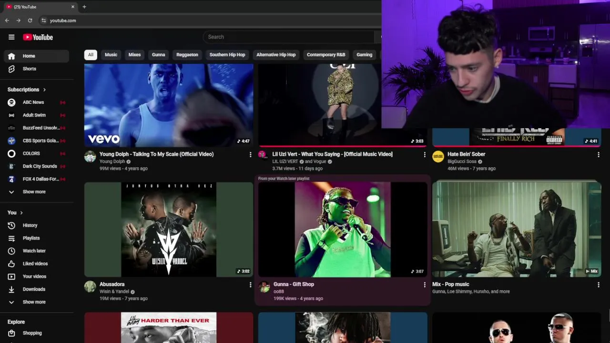Open History in sidebar
Image resolution: width=610 pixels, height=343 pixels.
coord(37,225)
